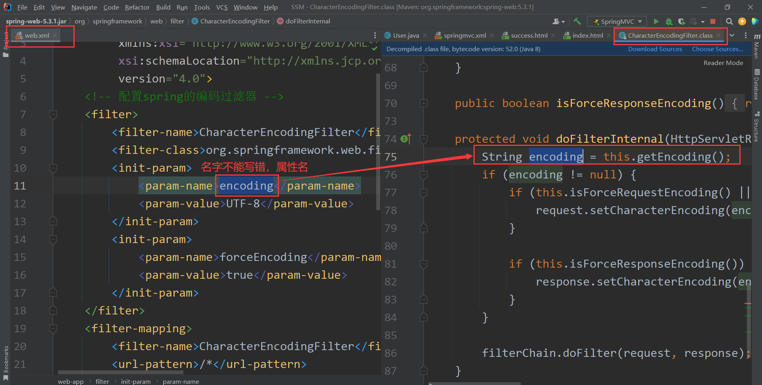
Task: Click the orange update arrow icon
Action: [742, 21]
